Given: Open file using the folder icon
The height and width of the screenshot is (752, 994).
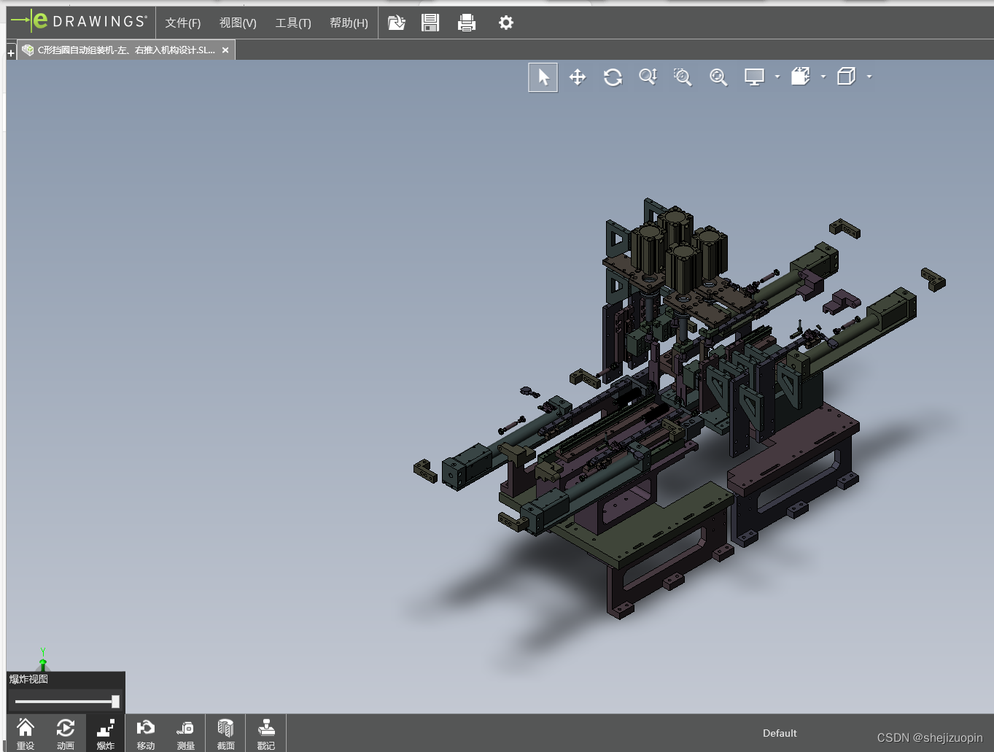Looking at the screenshot, I should click(x=396, y=23).
